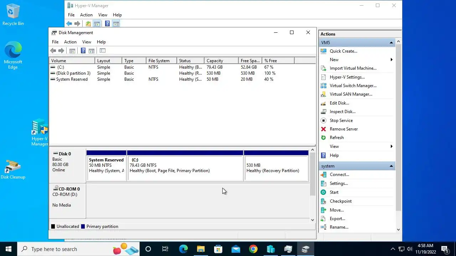The width and height of the screenshot is (456, 256).
Task: Click Hyper-V Settings action
Action: (347, 77)
